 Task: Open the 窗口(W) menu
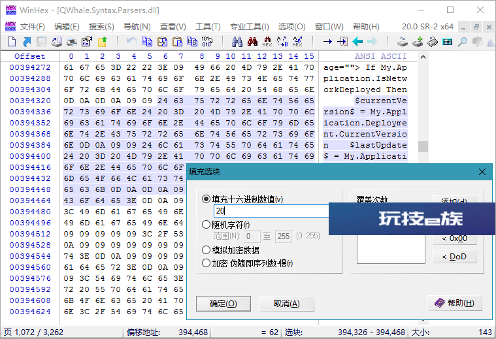pos(329,27)
